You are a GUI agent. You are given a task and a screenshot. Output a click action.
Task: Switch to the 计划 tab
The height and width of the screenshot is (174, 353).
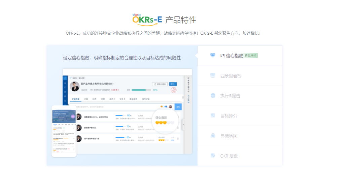86,99
